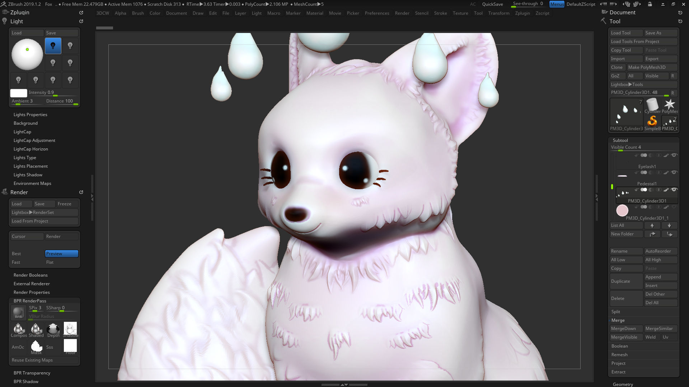Adjust the light Intensity slider
Viewport: 689px width, 387px height.
click(x=53, y=93)
